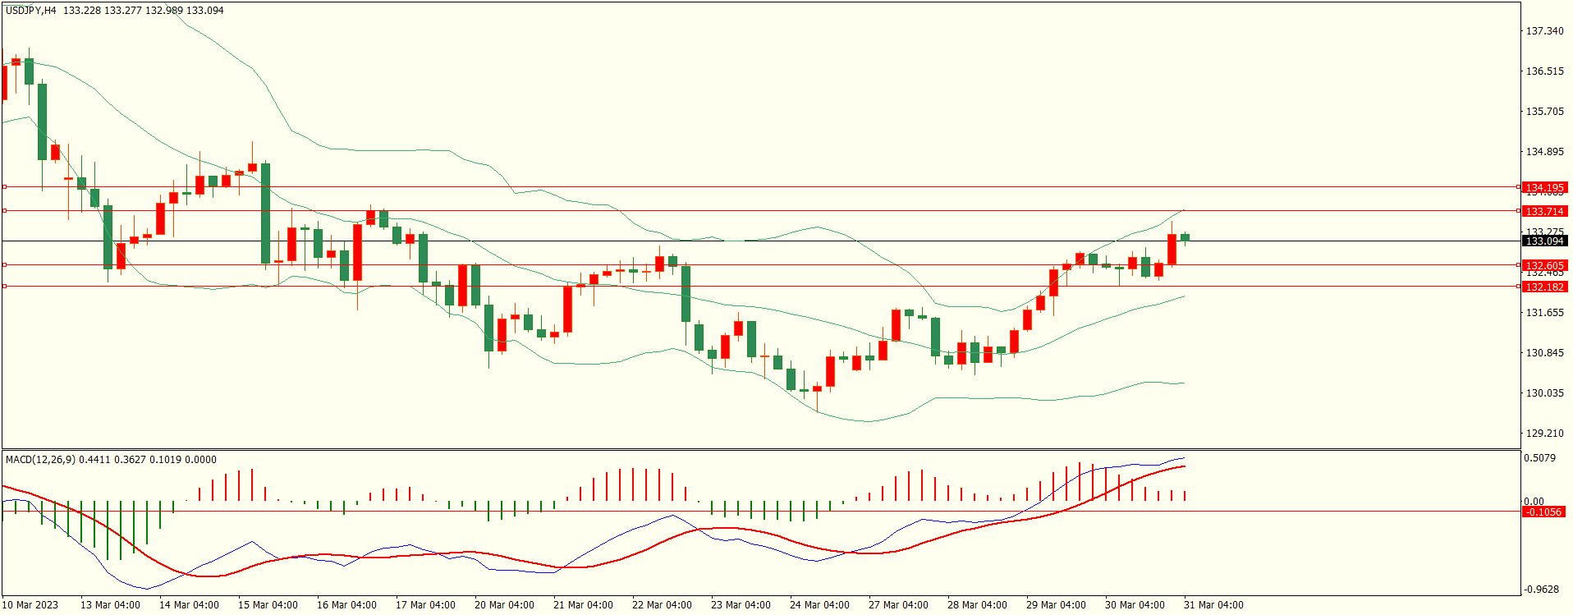Pick left anchor of the 132.182 line
The height and width of the screenshot is (615, 1573).
click(x=4, y=287)
